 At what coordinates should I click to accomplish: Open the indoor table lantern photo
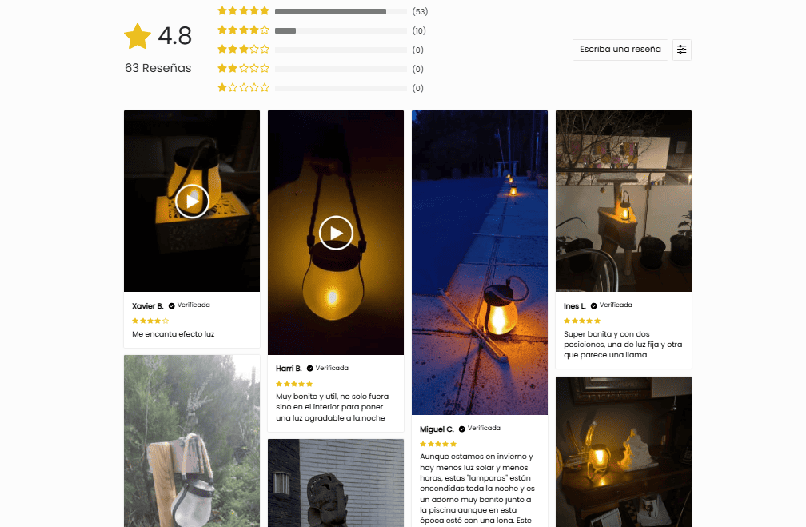(624, 452)
